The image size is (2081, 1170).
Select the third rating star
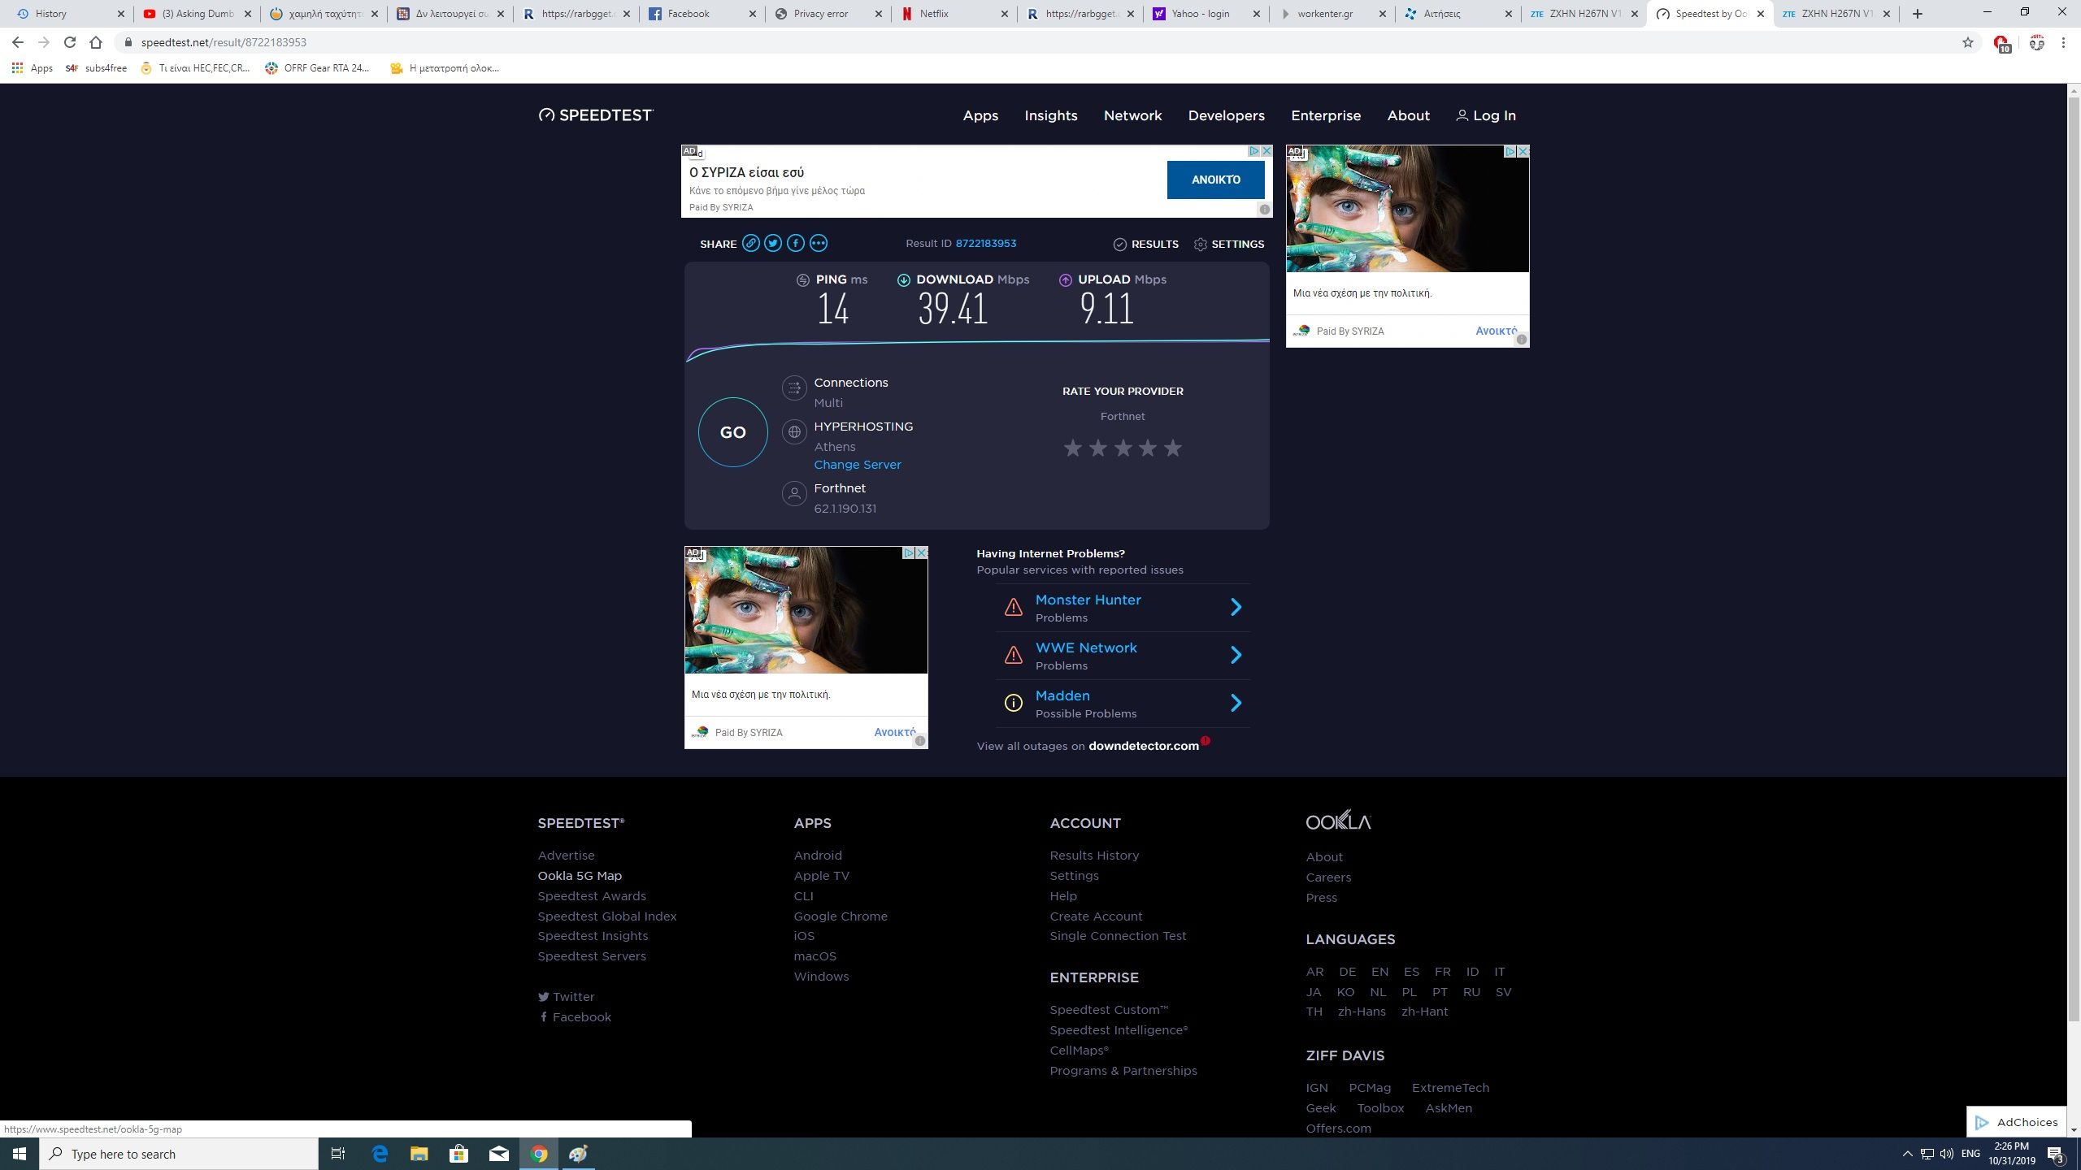(1123, 448)
